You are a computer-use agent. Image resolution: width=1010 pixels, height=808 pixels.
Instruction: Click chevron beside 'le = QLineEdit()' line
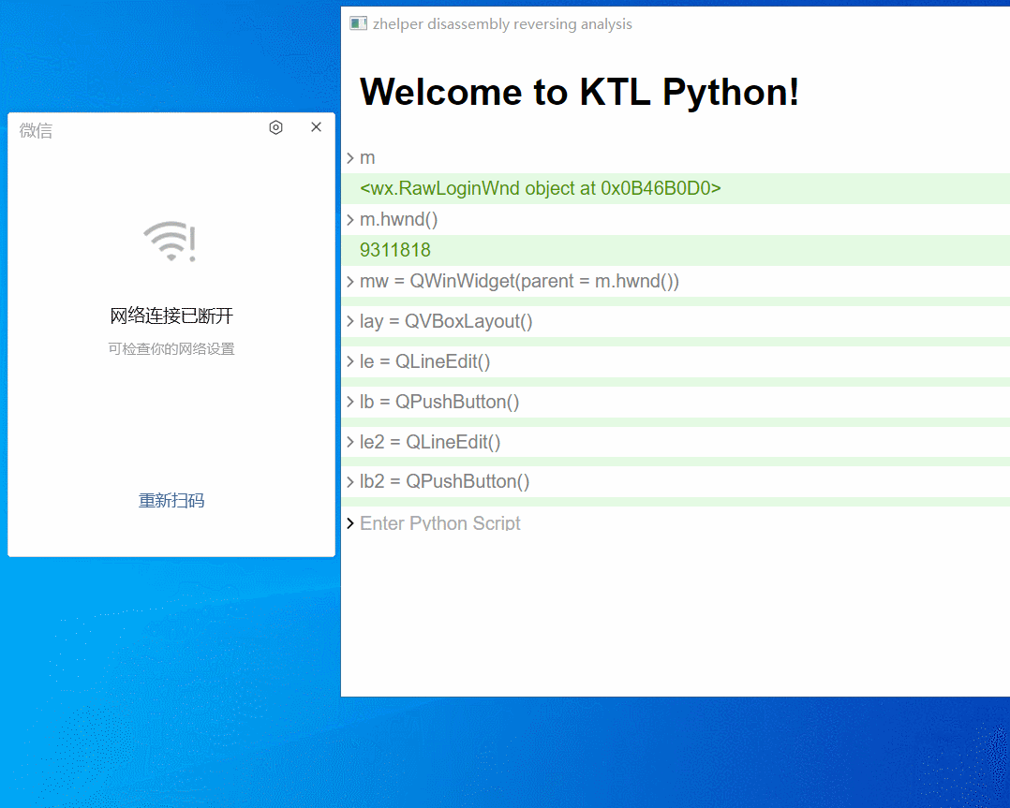coord(350,361)
